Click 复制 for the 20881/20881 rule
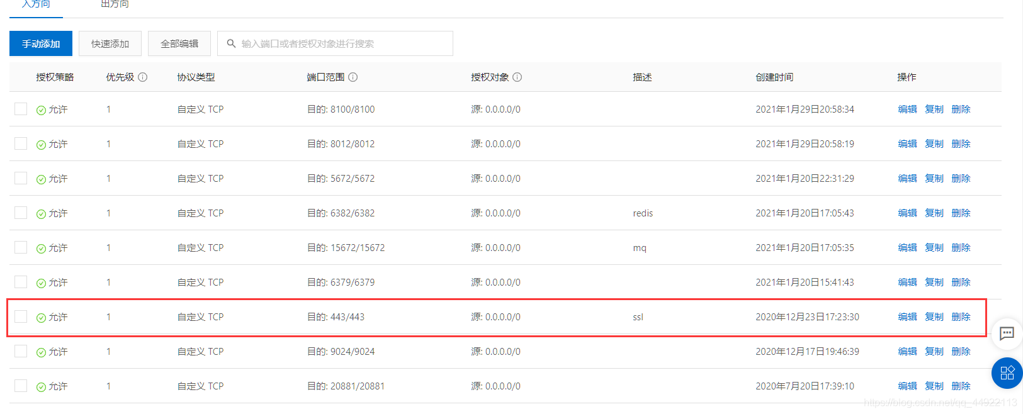Screen dimensions: 1023x414 coord(934,386)
